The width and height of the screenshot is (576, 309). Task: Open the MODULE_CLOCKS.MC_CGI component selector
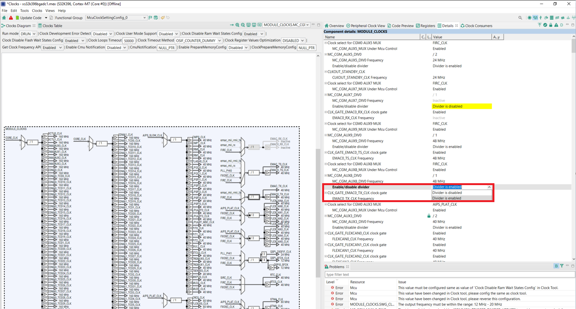[287, 25]
